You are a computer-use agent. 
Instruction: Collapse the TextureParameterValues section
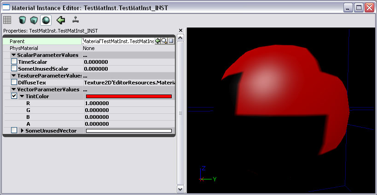[x=14, y=76]
